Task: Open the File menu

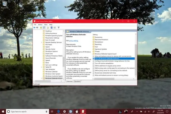Action: pos(35,25)
